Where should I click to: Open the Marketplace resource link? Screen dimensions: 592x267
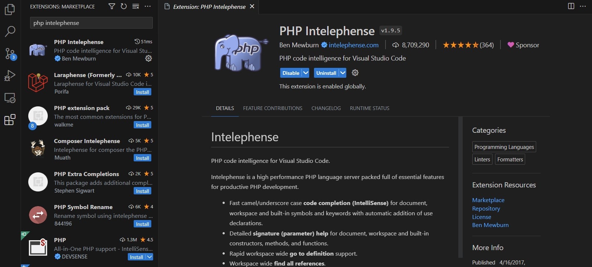click(x=488, y=200)
